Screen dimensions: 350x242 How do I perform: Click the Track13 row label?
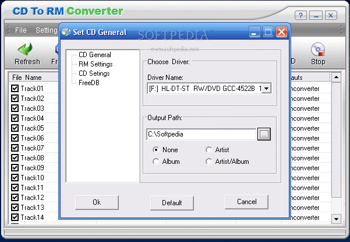[x=33, y=208]
